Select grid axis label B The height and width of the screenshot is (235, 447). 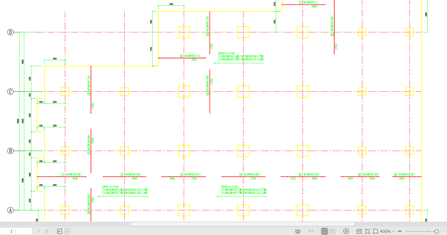pos(10,151)
